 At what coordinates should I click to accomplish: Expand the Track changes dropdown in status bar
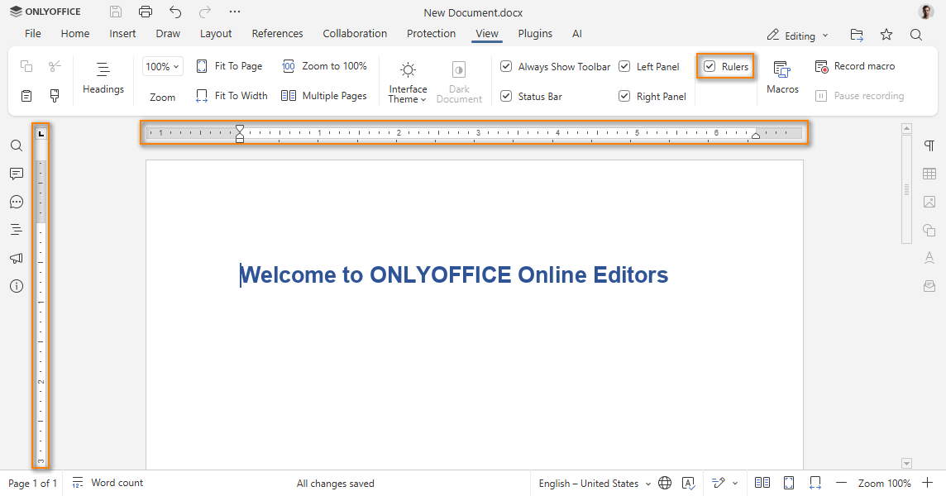[735, 484]
